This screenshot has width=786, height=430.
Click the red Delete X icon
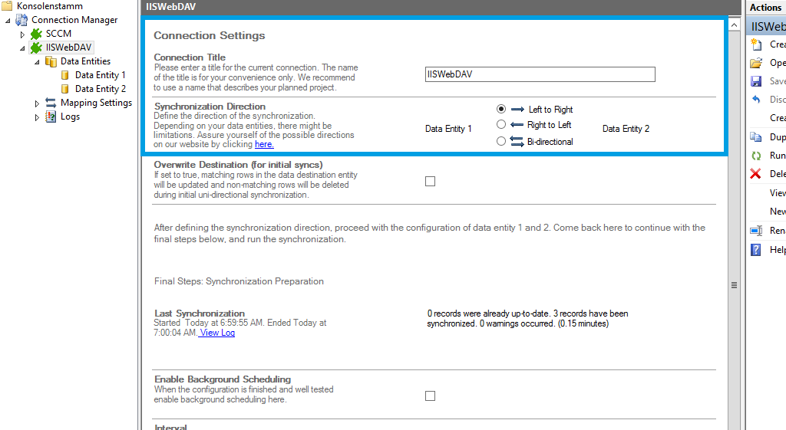coord(756,174)
